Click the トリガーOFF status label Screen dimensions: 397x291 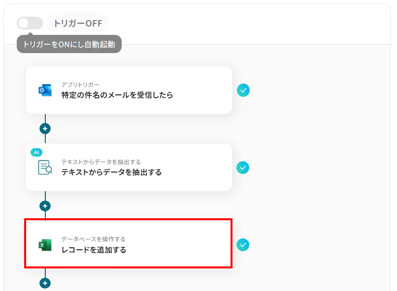click(78, 23)
